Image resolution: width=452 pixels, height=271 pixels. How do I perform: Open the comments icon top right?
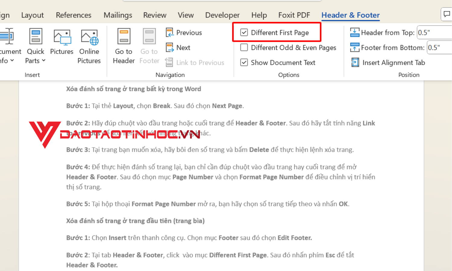coord(446,14)
